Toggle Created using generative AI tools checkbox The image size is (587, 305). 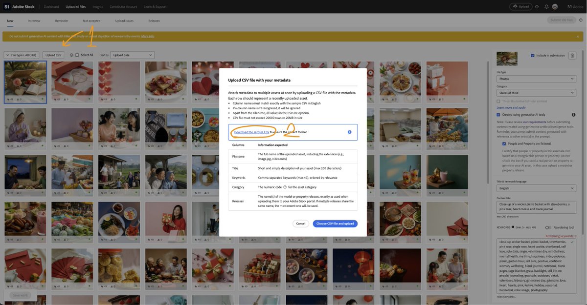(498, 115)
